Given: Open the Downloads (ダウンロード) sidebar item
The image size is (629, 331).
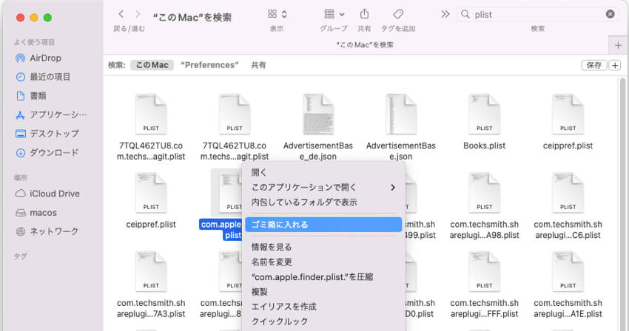Looking at the screenshot, I should (x=47, y=153).
